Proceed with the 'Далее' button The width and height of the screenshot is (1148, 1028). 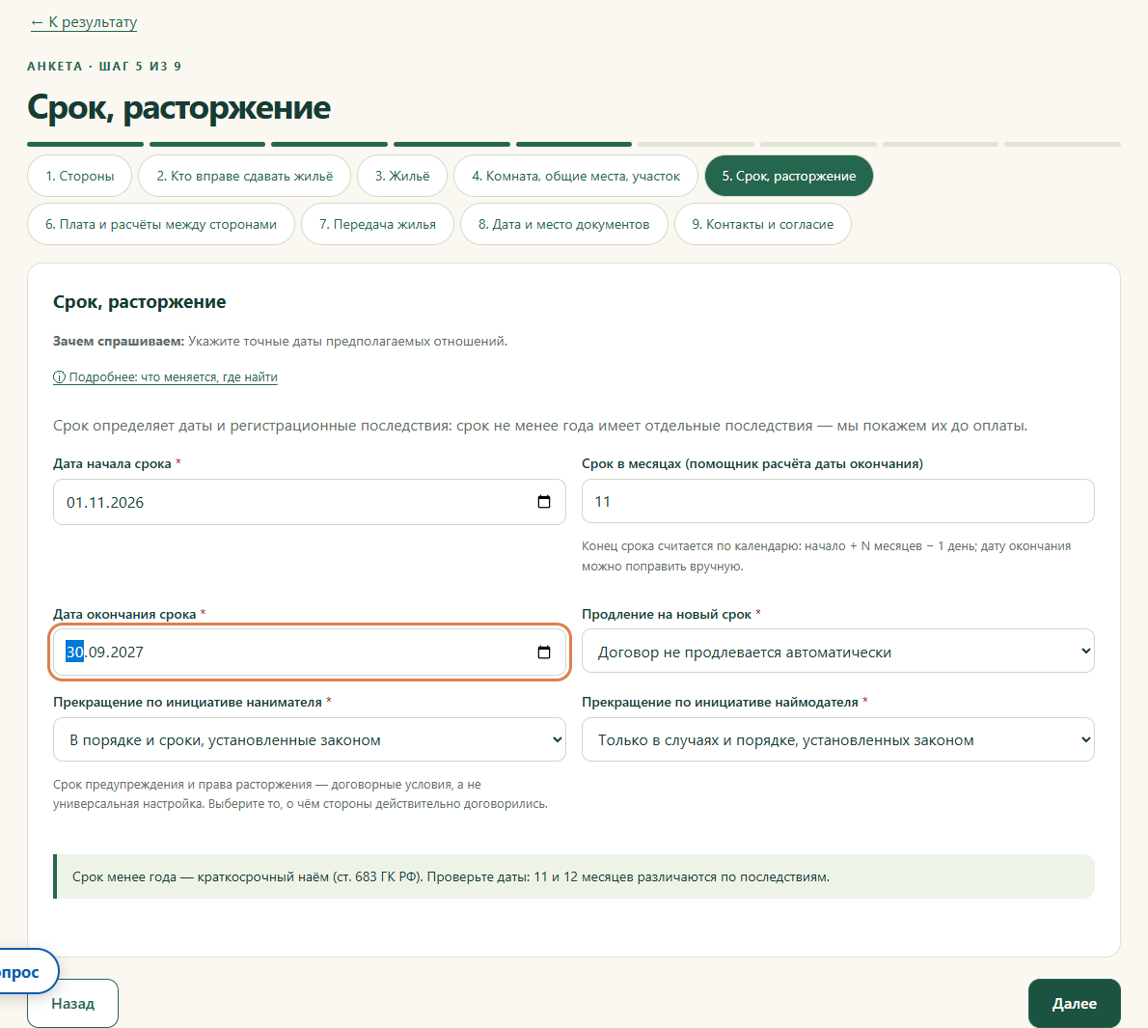pyautogui.click(x=1074, y=1003)
